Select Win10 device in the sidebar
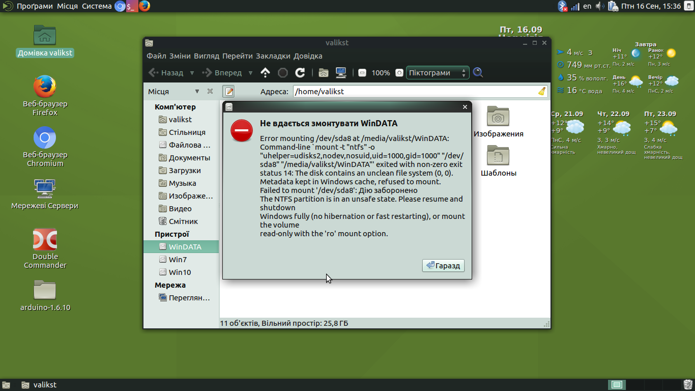Image resolution: width=695 pixels, height=391 pixels. coord(180,272)
